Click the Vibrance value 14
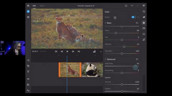The width and height of the screenshot is (172, 96). point(138,44)
